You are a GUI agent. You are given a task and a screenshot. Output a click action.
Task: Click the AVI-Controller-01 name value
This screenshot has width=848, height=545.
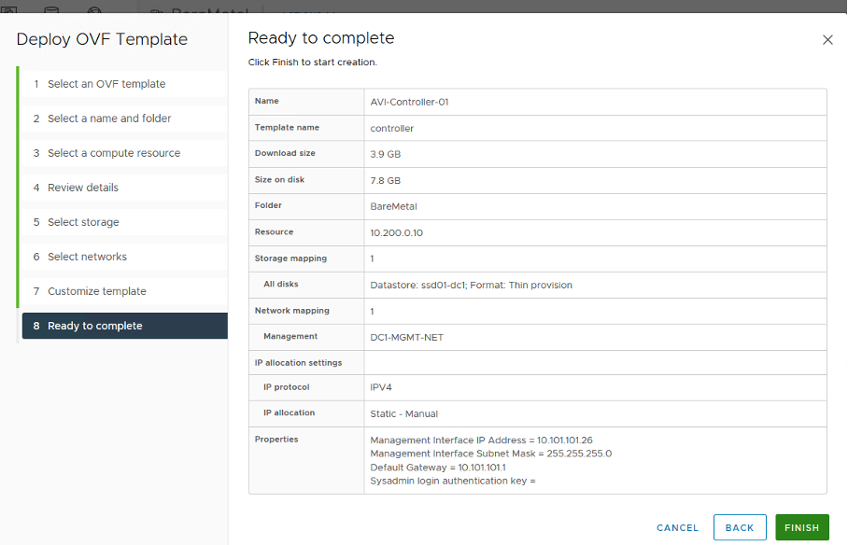tap(409, 102)
